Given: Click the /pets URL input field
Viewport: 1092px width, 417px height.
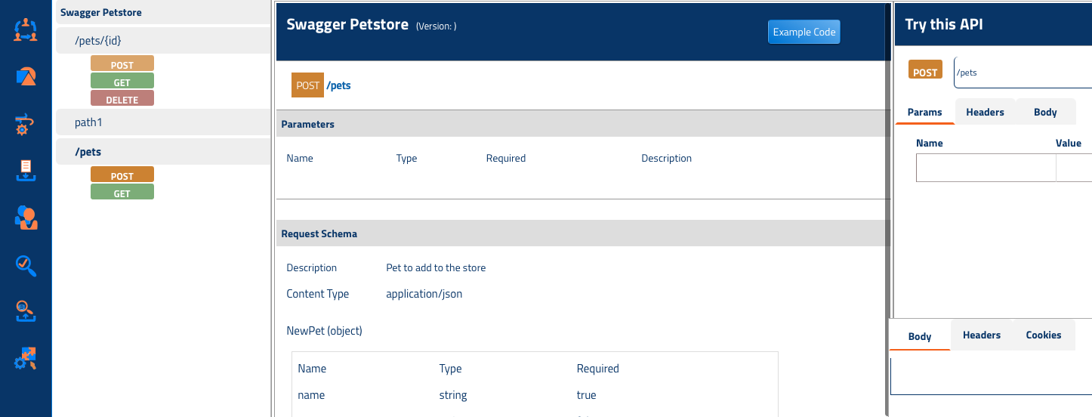Looking at the screenshot, I should click(1023, 73).
